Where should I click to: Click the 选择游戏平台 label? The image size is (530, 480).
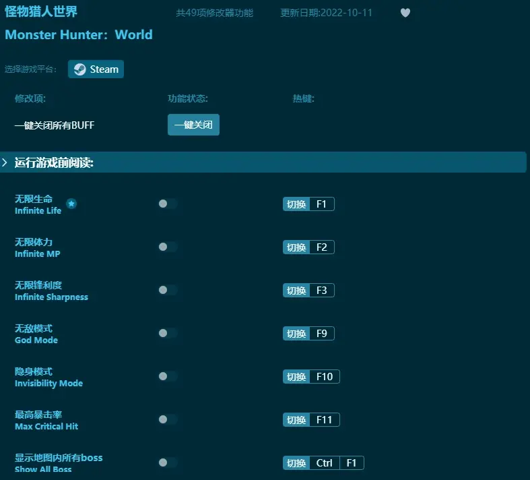pyautogui.click(x=30, y=69)
